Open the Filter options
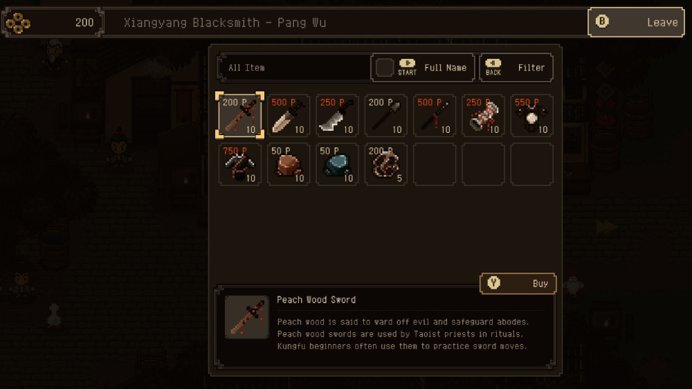Screen dimensions: 692x389 (516, 68)
